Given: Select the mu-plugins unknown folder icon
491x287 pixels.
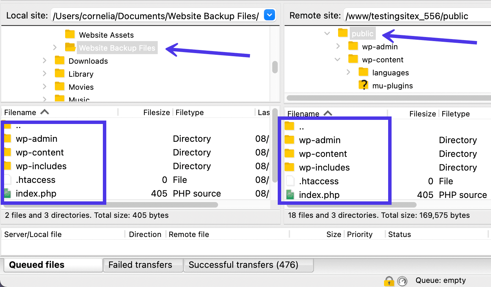Looking at the screenshot, I should [363, 85].
